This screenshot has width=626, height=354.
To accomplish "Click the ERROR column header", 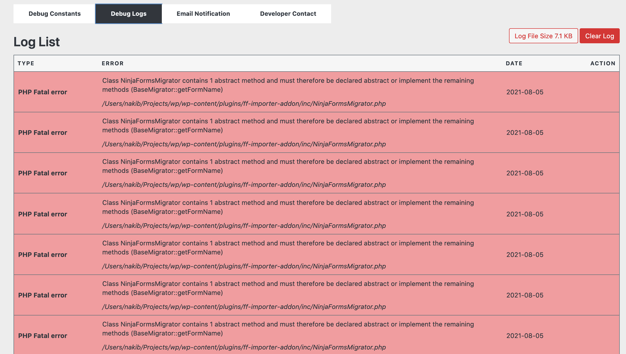I will (112, 64).
